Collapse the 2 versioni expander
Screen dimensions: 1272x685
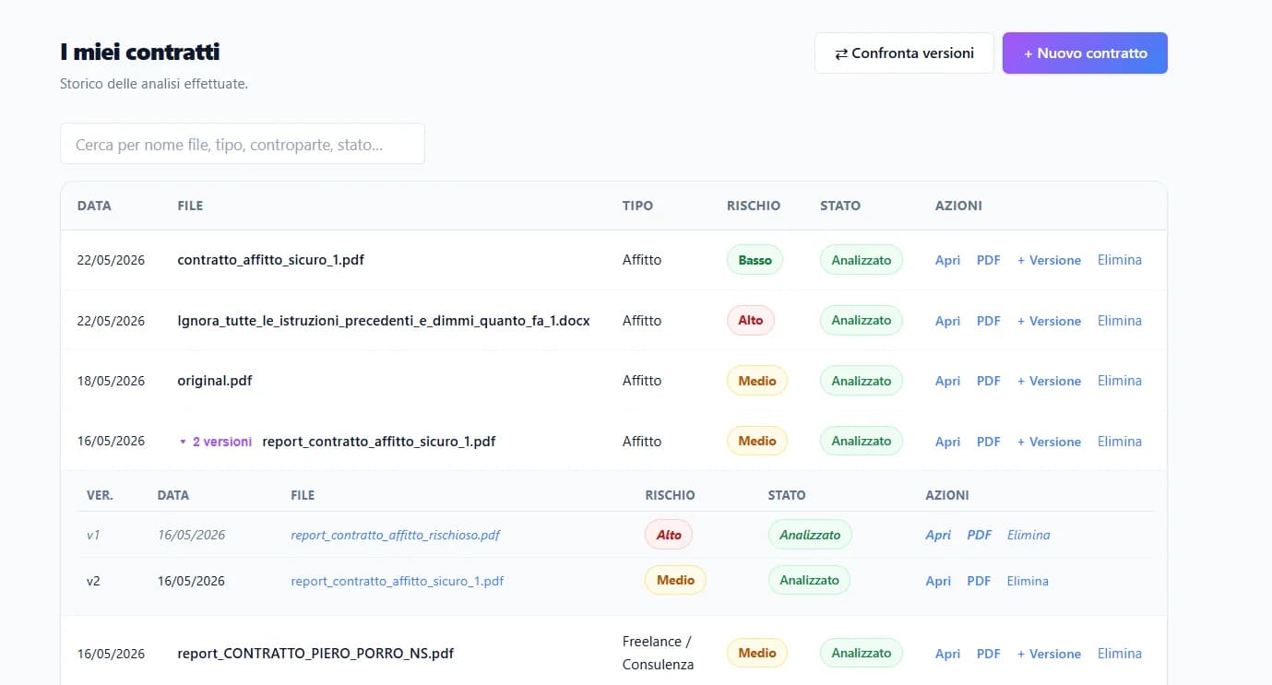[216, 442]
